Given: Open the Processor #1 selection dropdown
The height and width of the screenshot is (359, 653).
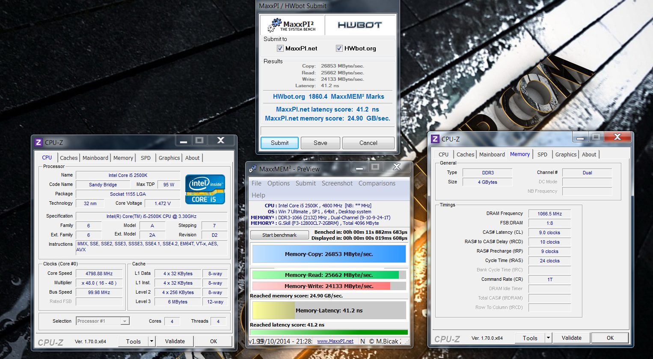Looking at the screenshot, I should 125,321.
